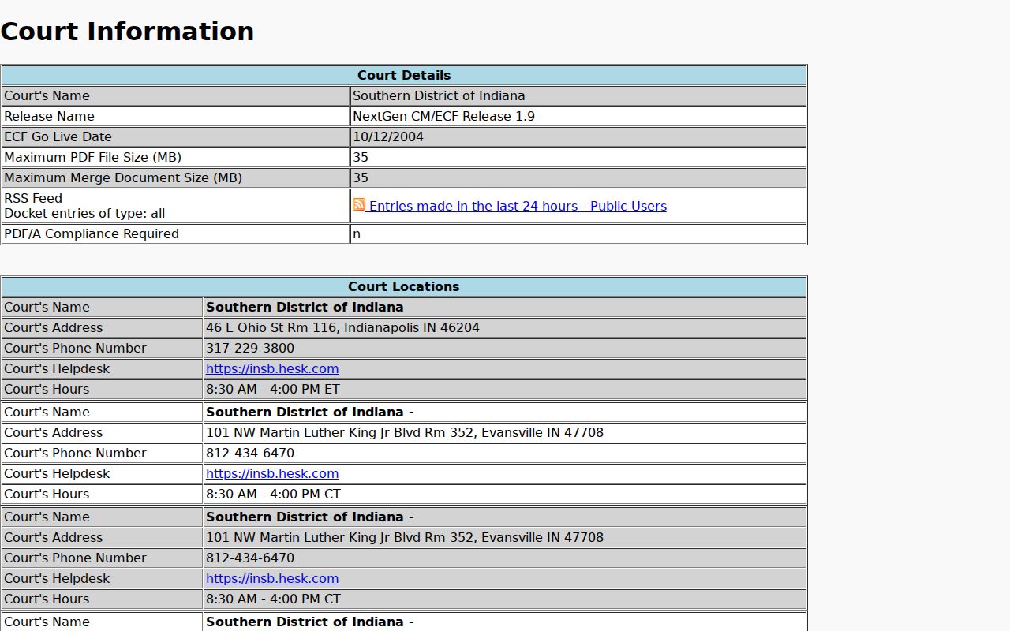Select the address 46 E Ohio St Rm 116
1010x631 pixels.
[342, 328]
